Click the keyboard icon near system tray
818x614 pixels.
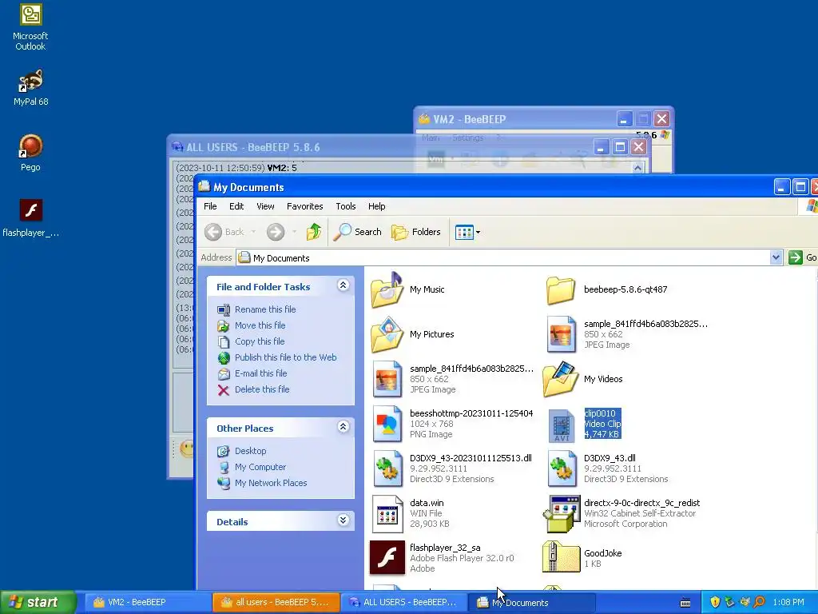[x=685, y=603]
